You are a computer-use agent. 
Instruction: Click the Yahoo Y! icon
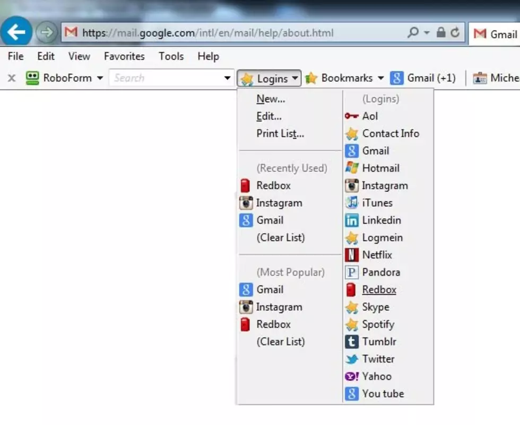click(x=351, y=376)
